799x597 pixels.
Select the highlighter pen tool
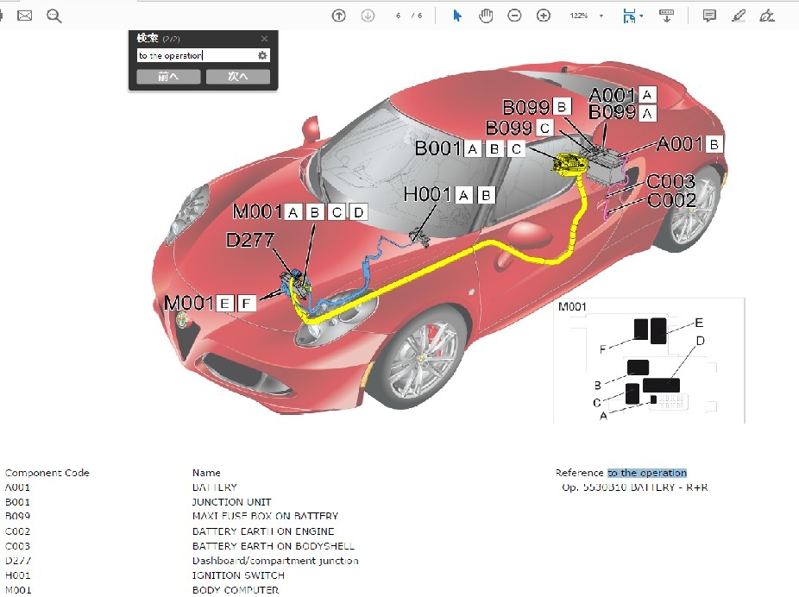pos(739,16)
